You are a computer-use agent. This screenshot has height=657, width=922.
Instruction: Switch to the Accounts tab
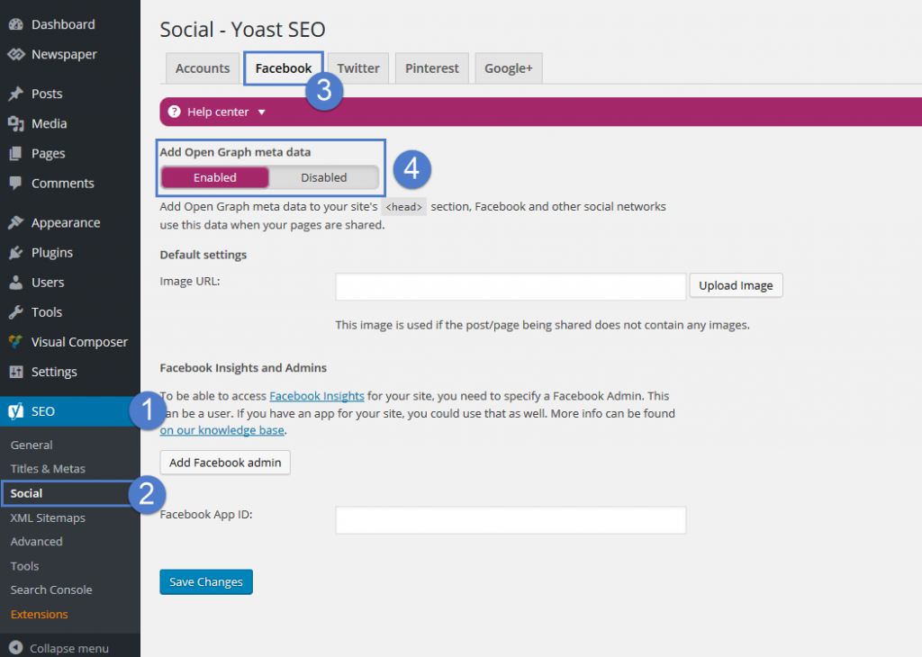[203, 68]
